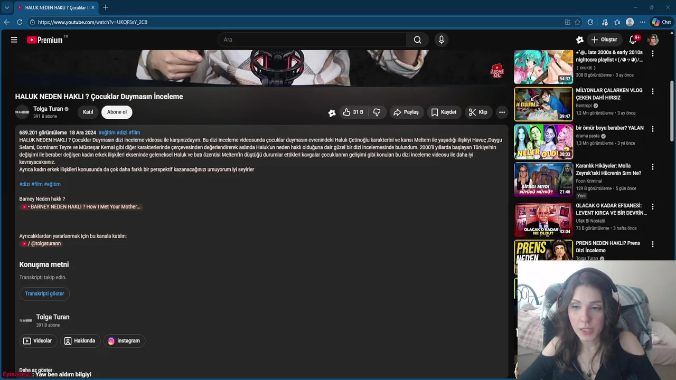This screenshot has width=676, height=380.
Task: Open PRENS NEDEN HAKLI video title
Action: point(608,246)
